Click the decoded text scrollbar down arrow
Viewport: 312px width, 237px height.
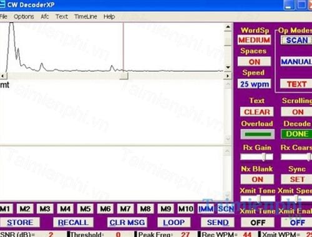tap(228, 139)
